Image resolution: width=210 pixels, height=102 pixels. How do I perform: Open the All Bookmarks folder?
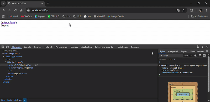(199, 16)
